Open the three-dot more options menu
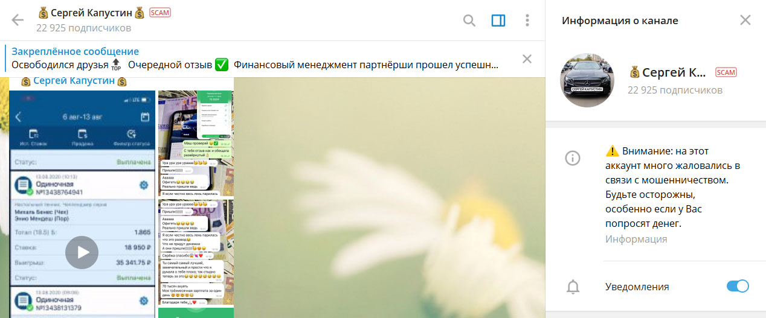Image resolution: width=766 pixels, height=318 pixels. click(527, 21)
